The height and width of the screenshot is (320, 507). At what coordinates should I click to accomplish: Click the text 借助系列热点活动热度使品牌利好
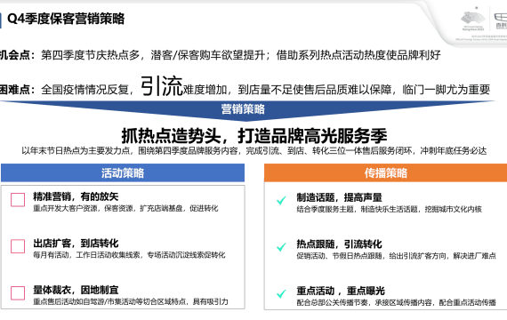click(358, 55)
